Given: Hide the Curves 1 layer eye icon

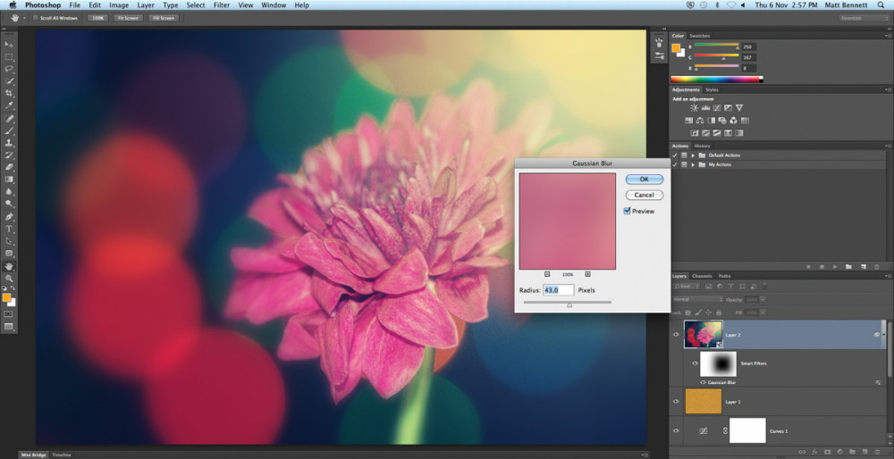Looking at the screenshot, I should coord(676,431).
